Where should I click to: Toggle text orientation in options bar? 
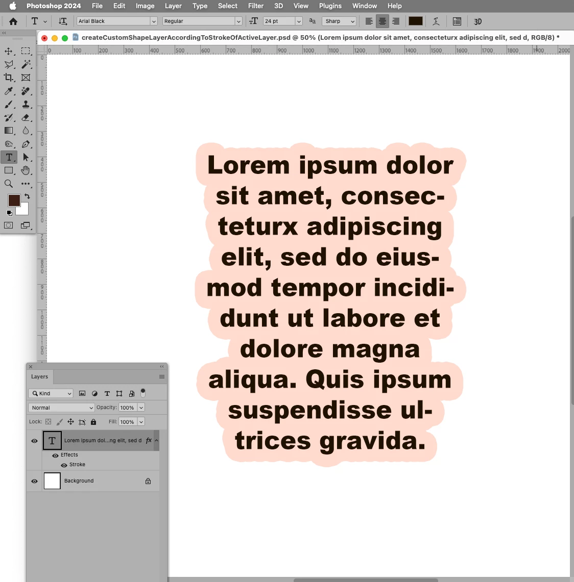click(63, 21)
